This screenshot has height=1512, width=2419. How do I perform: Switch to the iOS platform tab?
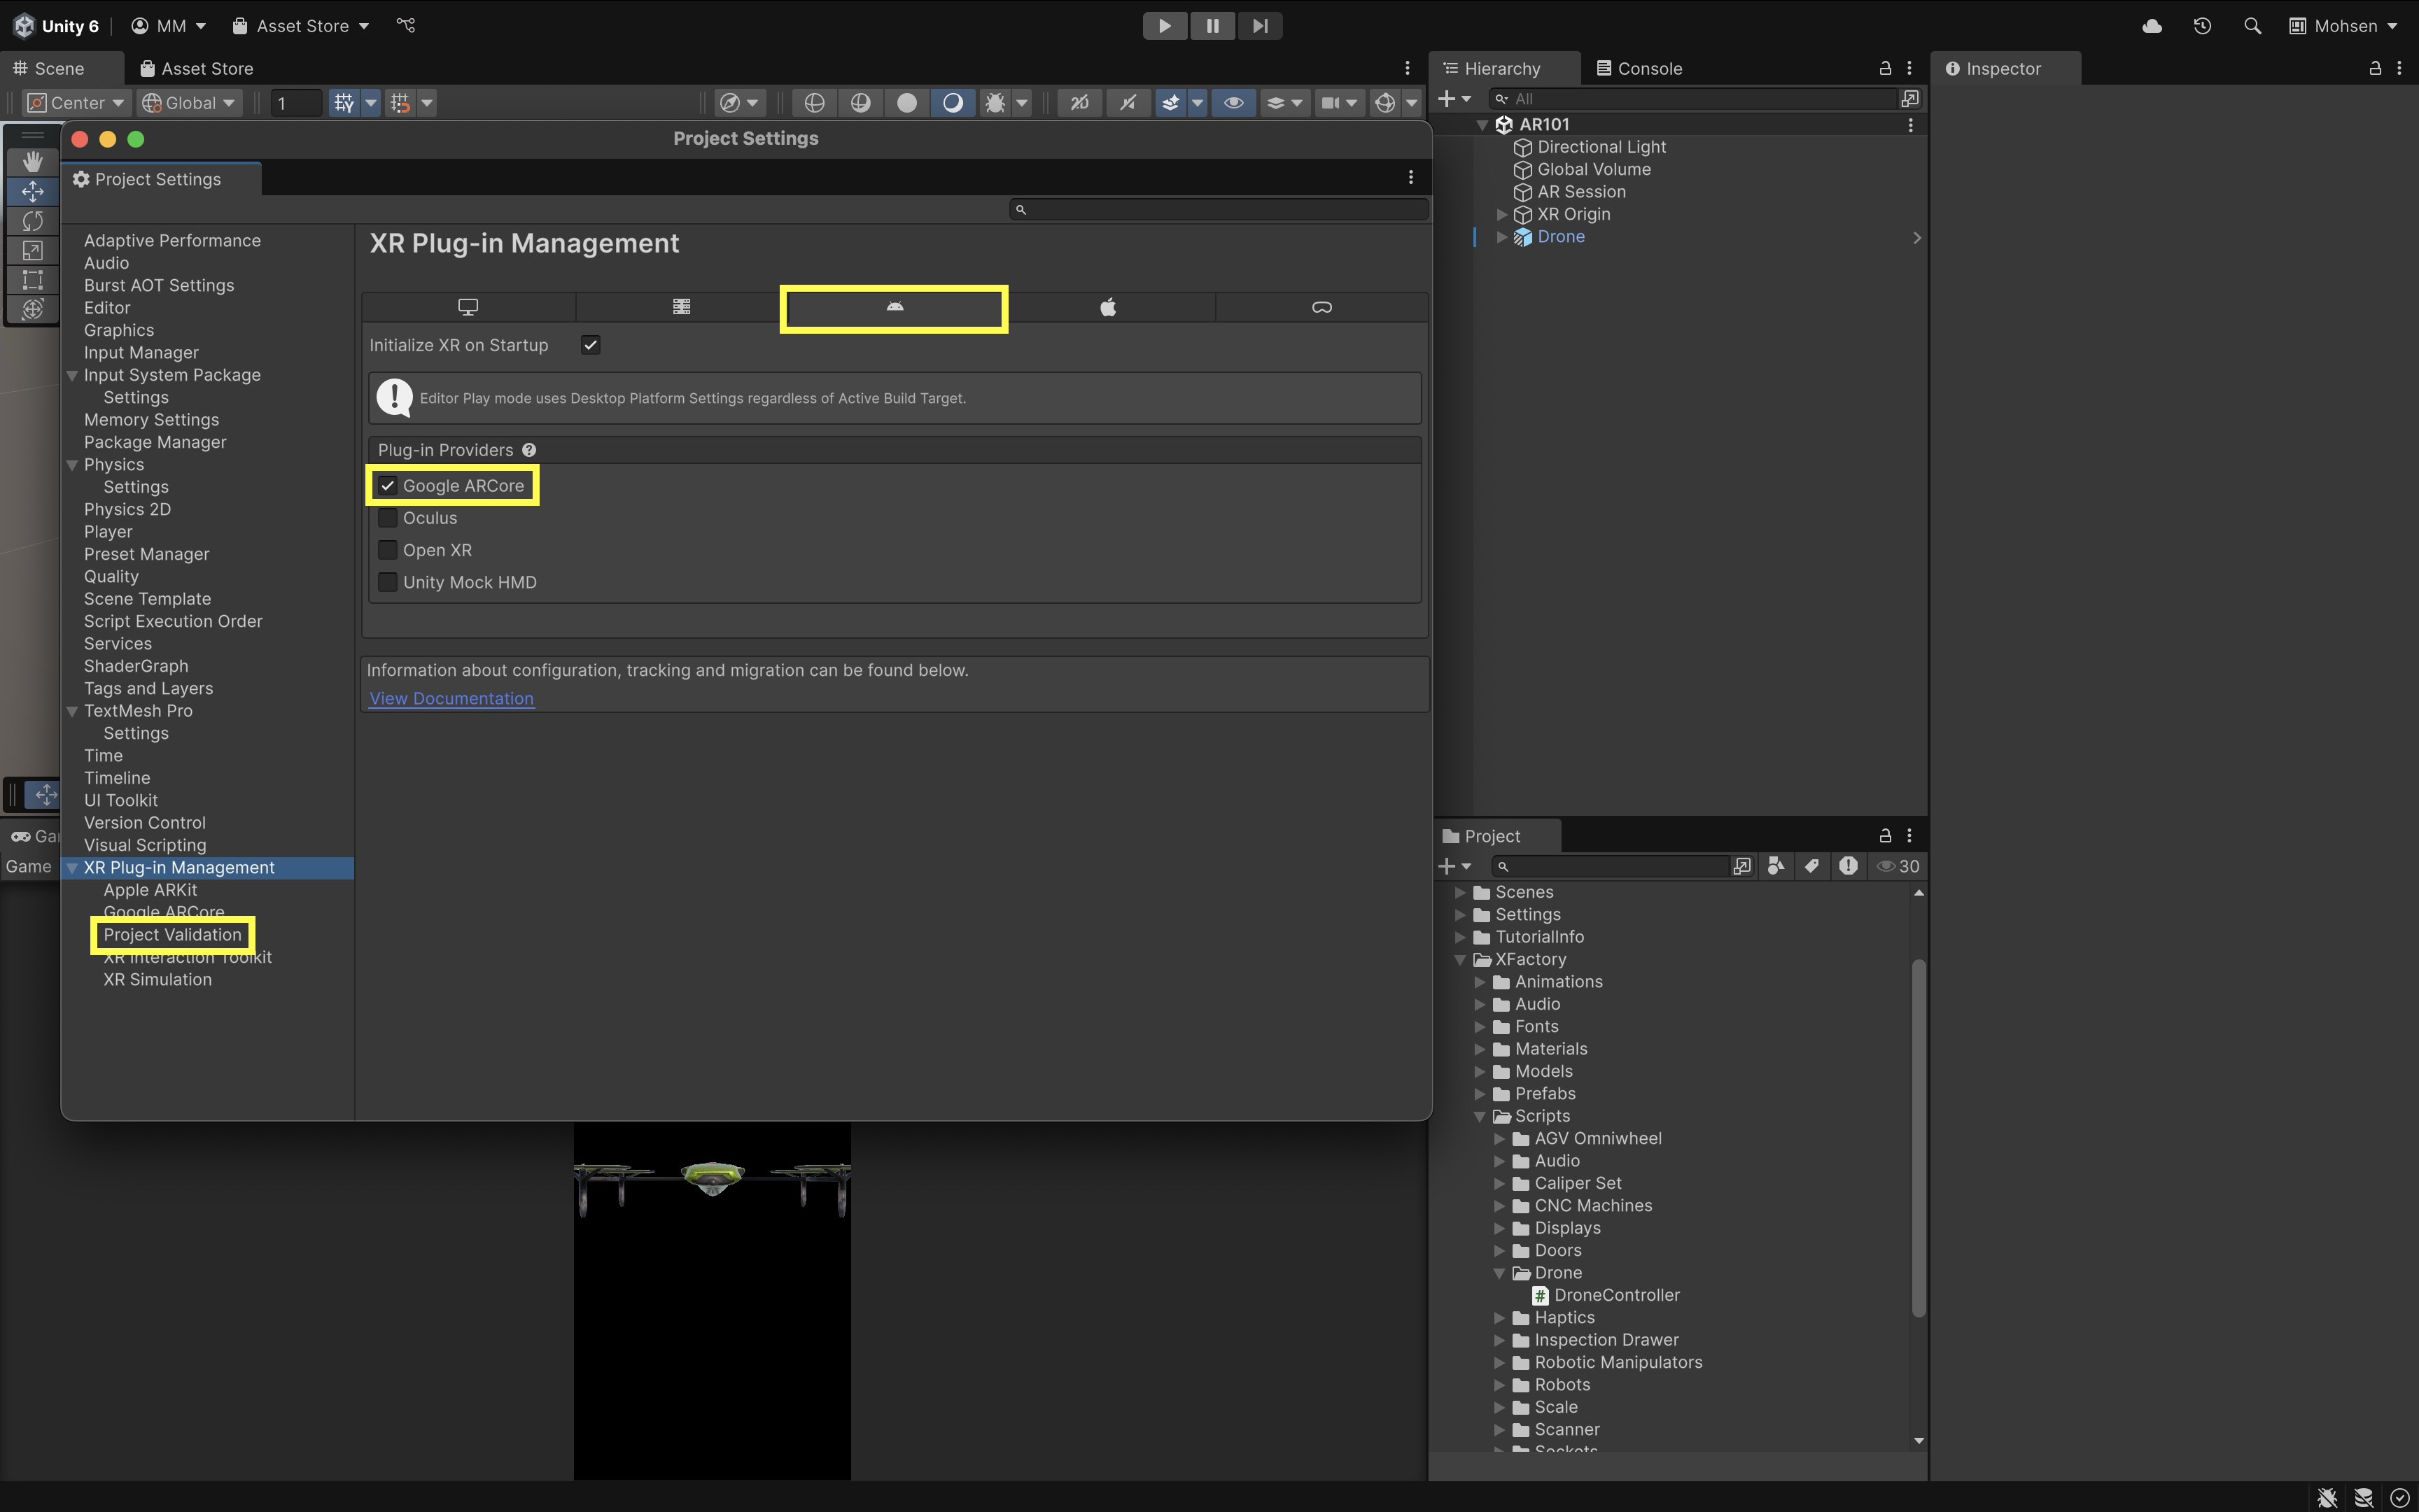pyautogui.click(x=1107, y=307)
